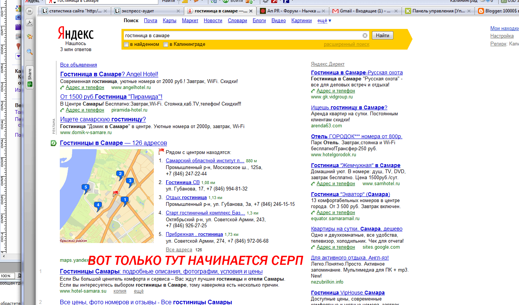Open Гостиница Жемчужная в Самаре ad
This screenshot has width=519, height=305.
(x=356, y=165)
